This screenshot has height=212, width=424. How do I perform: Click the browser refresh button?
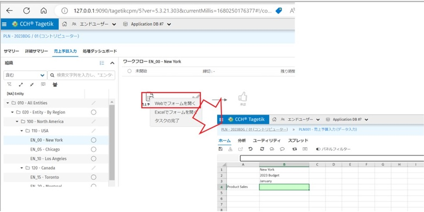[x=27, y=10]
